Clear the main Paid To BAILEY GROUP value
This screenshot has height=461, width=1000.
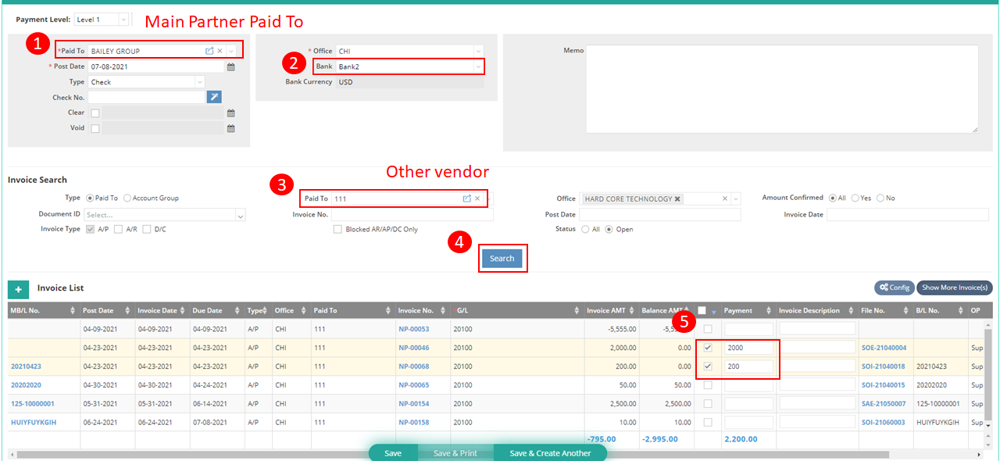[x=220, y=51]
